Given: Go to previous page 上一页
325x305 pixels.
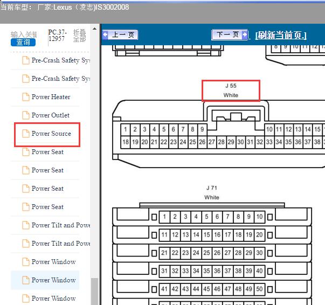Looking at the screenshot, I should click(x=120, y=34).
